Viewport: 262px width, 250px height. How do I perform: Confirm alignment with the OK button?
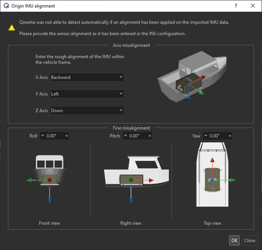[234, 241]
